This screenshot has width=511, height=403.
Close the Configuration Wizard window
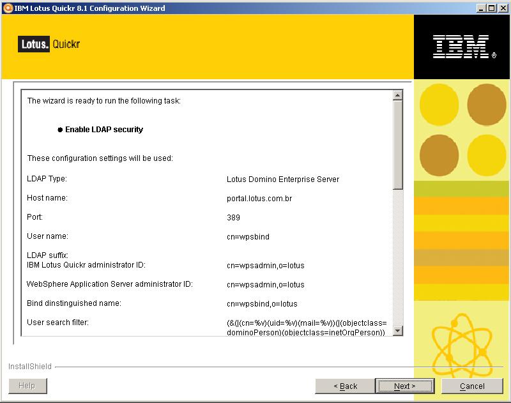point(503,8)
